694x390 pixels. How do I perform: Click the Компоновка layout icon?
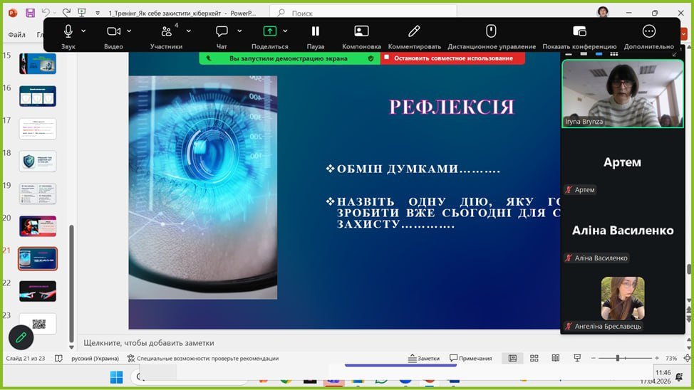click(x=361, y=32)
